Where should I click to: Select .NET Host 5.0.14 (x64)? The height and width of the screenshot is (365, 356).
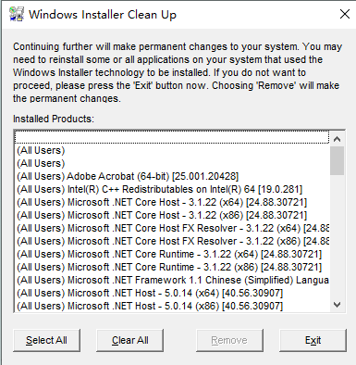[172, 293]
